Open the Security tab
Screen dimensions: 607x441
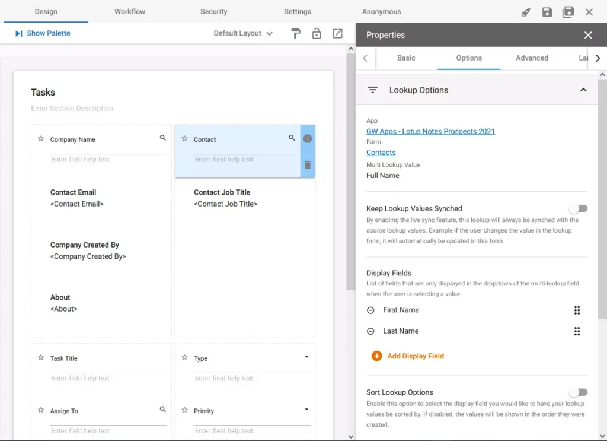click(213, 12)
